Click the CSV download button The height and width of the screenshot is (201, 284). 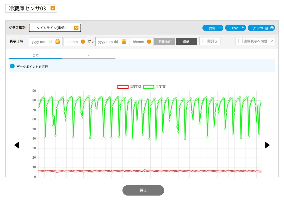[x=235, y=28]
